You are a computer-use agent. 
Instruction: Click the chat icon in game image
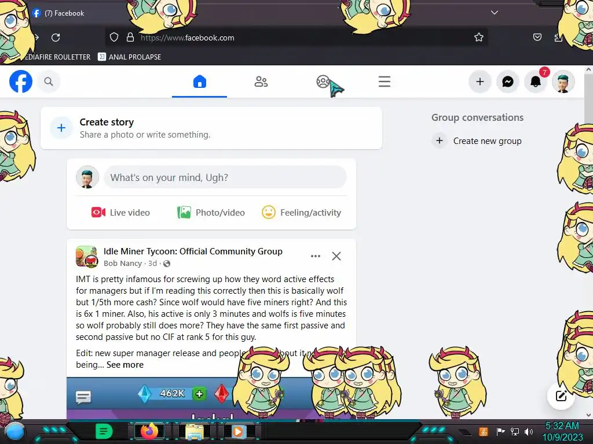pos(83,397)
